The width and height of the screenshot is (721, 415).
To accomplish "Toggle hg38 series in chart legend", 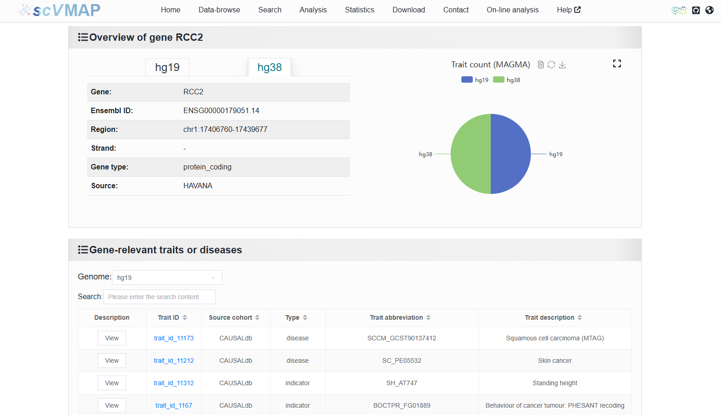I will 506,80.
